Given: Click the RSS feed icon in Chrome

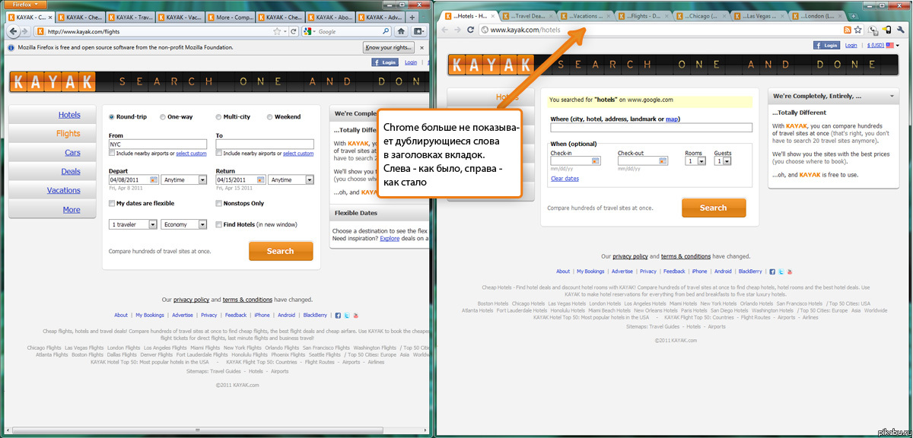Looking at the screenshot, I should tap(848, 30).
